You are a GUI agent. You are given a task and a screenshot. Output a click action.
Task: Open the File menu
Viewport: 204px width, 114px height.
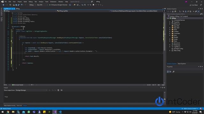click(6, 2)
